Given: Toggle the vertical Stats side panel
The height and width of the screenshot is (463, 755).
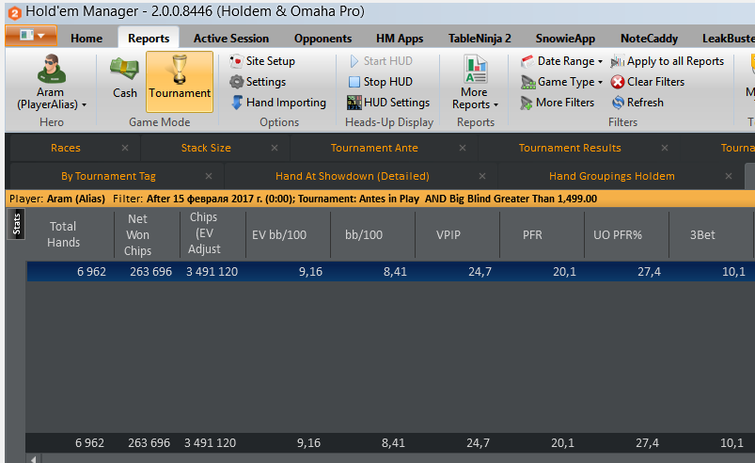Looking at the screenshot, I should click(17, 225).
